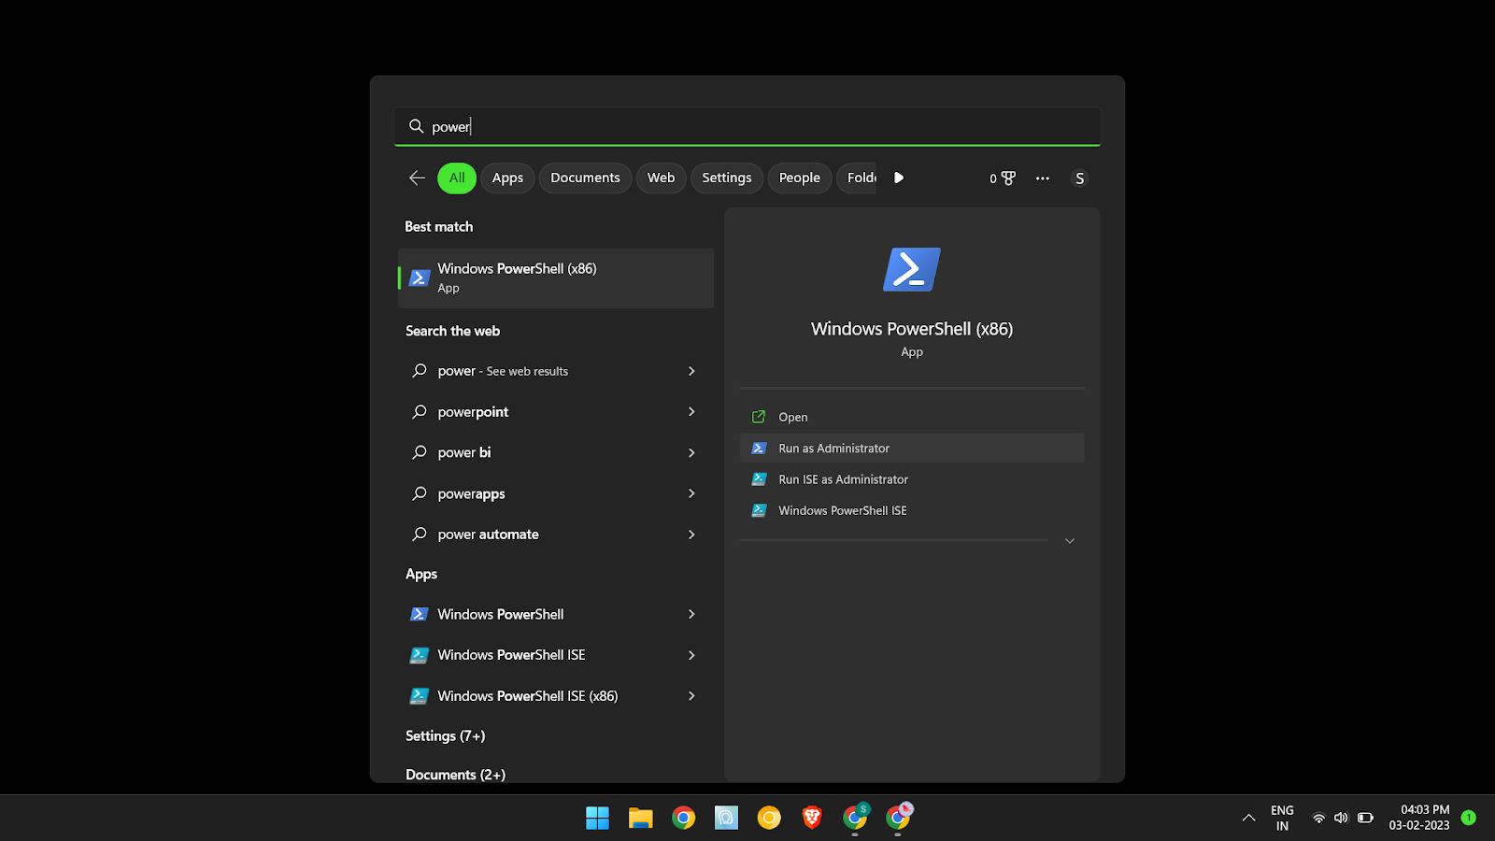This screenshot has width=1495, height=841.
Task: Expand the powerapps suggestion chevron
Action: click(x=691, y=493)
